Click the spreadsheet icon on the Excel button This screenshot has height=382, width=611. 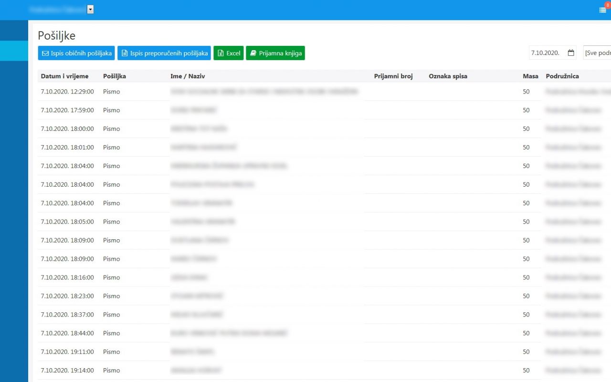click(x=221, y=53)
